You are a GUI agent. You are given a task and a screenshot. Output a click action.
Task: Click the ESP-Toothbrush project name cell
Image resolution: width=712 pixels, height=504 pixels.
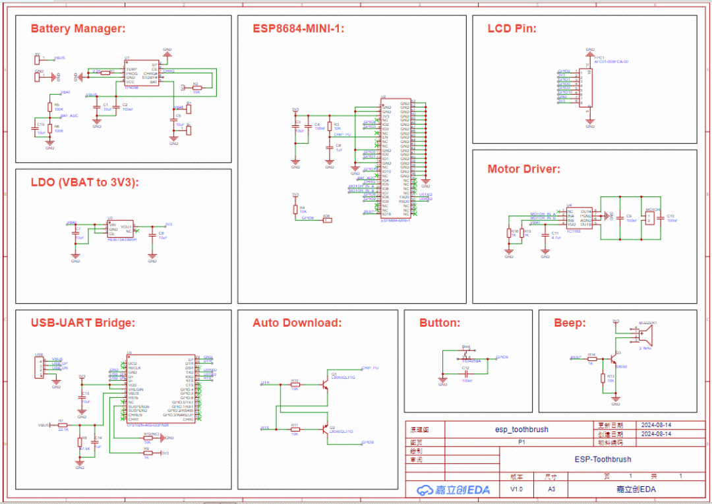coord(603,459)
